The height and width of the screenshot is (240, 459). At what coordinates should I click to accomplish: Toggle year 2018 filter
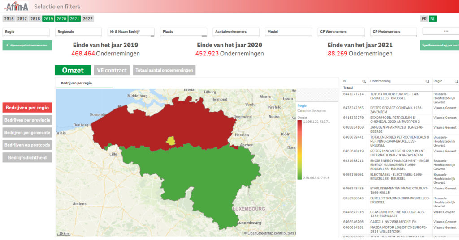click(35, 19)
